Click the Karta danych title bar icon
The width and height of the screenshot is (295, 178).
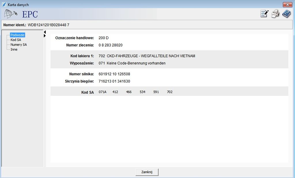(4, 5)
